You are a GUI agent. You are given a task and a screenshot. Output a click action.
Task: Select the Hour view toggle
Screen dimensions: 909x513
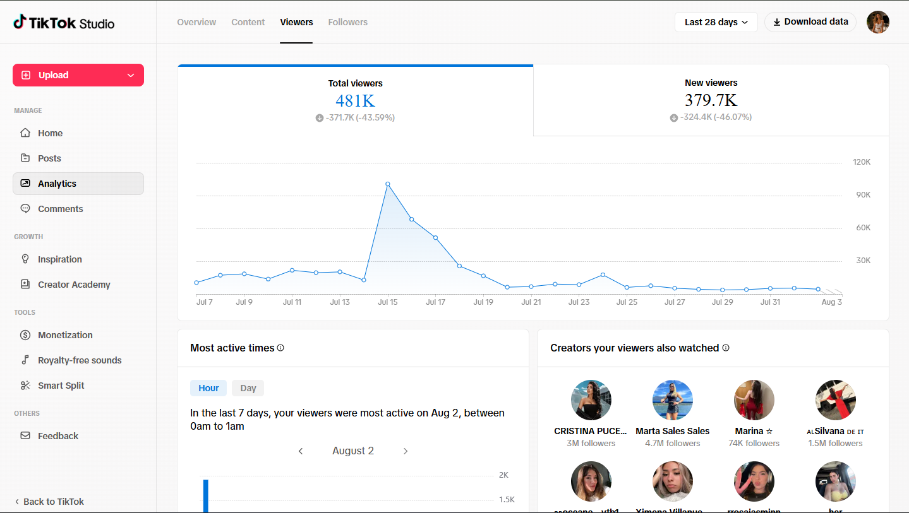[208, 388]
